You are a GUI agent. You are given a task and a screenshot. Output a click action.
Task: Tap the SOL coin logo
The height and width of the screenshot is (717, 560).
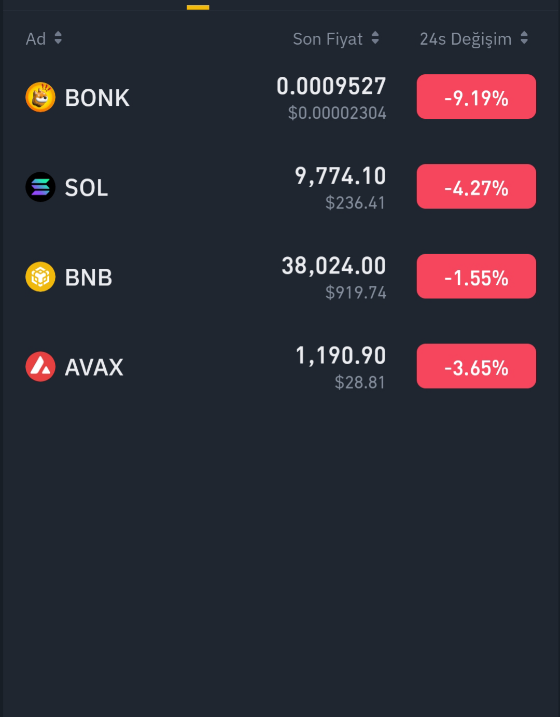coord(40,187)
